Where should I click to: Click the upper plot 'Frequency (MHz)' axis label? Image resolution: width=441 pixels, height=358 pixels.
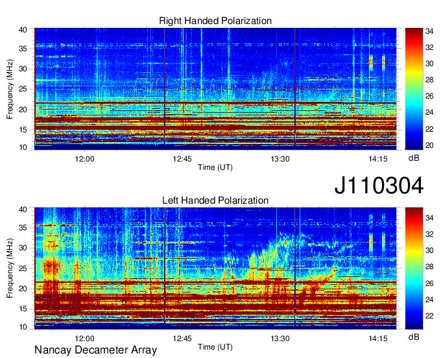click(10, 89)
